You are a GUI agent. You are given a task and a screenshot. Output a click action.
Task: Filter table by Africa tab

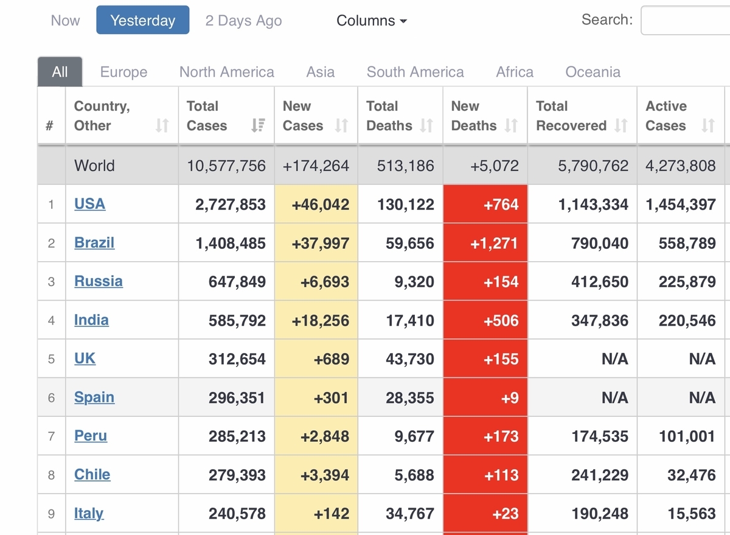tap(515, 72)
